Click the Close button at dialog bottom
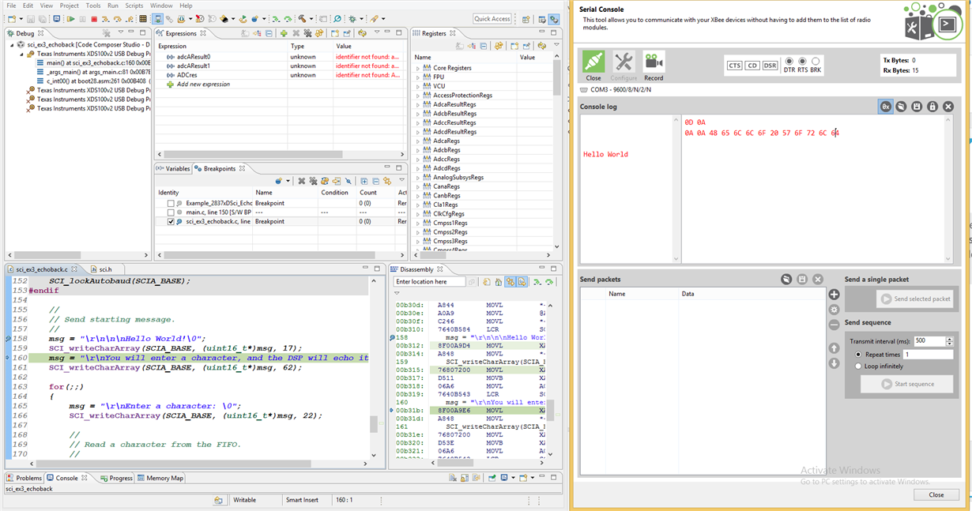This screenshot has width=972, height=511. (936, 494)
